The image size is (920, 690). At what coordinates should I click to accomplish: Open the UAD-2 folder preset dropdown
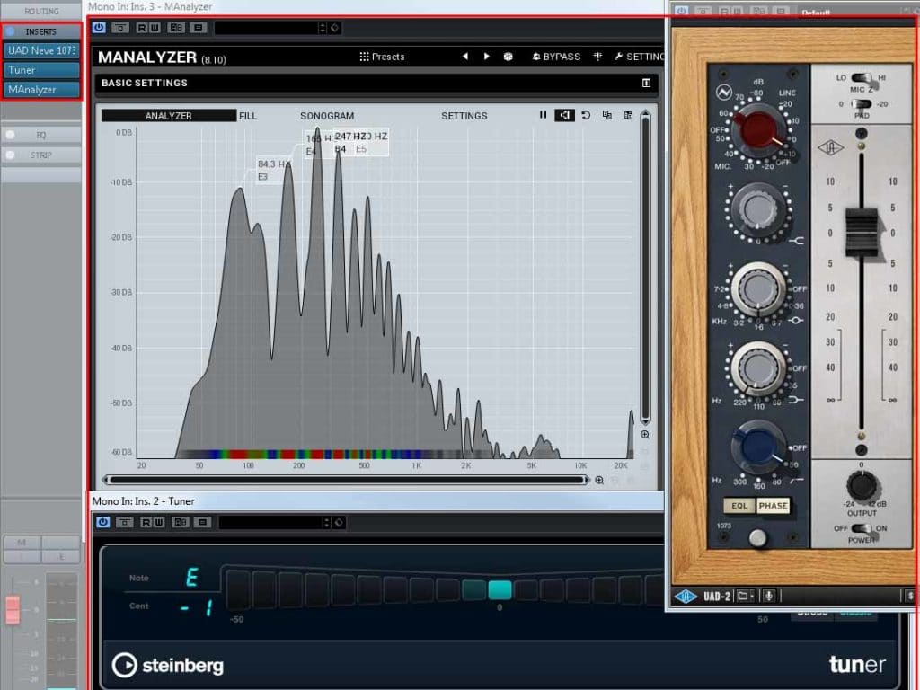click(745, 597)
